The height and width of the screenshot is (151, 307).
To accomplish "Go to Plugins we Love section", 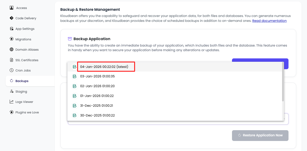I will pos(27,112).
